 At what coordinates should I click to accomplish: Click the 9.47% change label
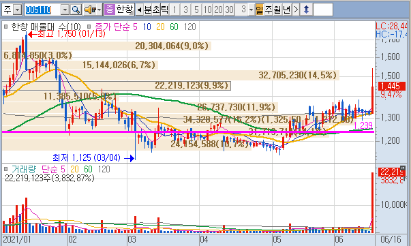click(391, 94)
